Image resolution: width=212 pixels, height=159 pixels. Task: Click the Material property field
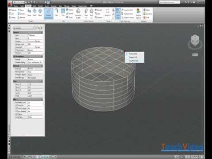[35, 59]
